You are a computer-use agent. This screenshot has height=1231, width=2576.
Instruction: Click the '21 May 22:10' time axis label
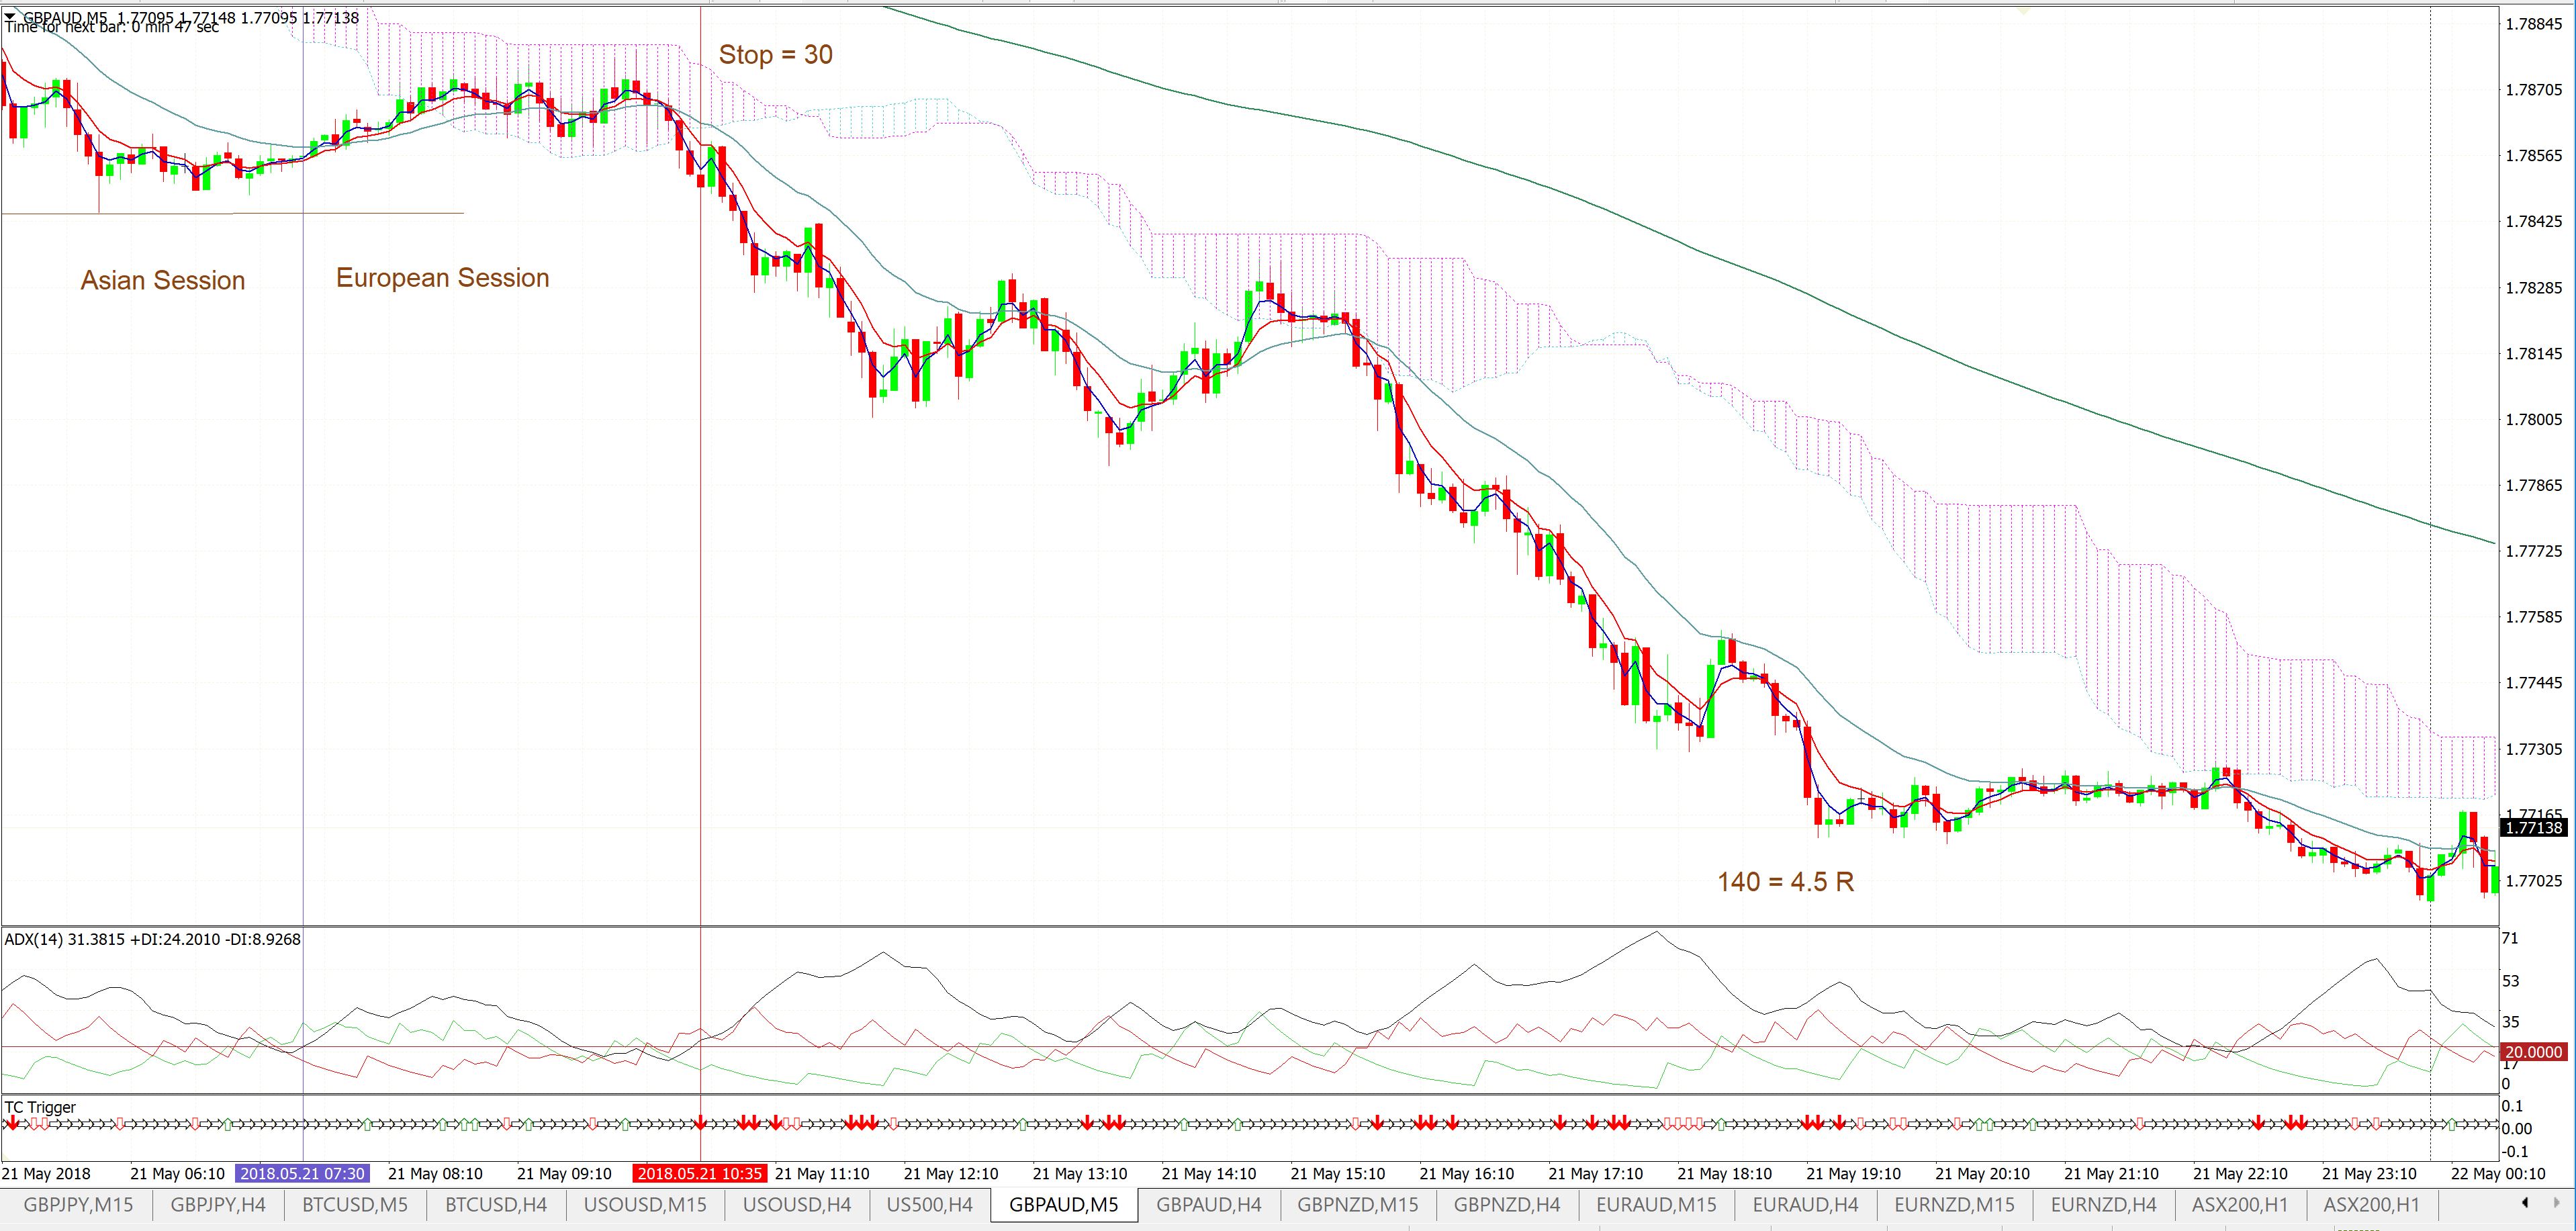(x=2241, y=1173)
